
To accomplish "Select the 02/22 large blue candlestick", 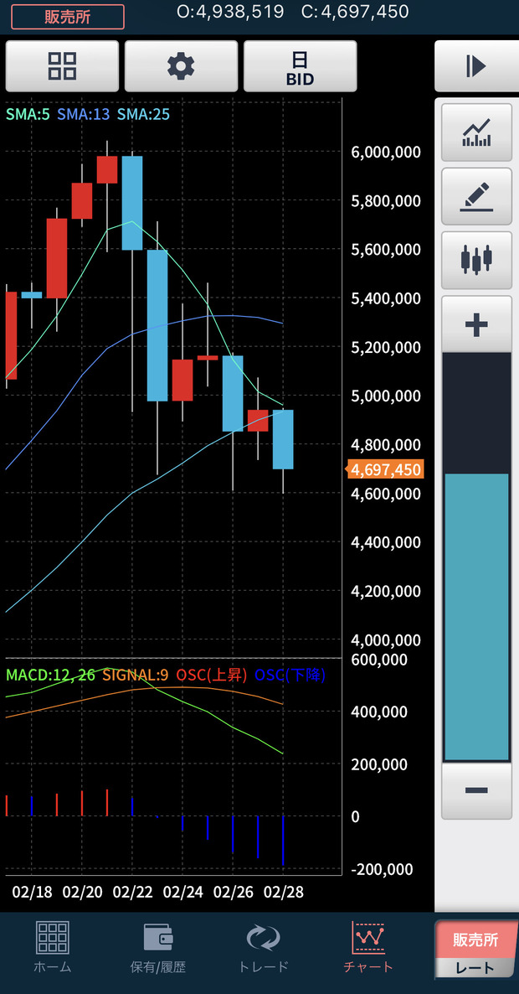I will 132,203.
